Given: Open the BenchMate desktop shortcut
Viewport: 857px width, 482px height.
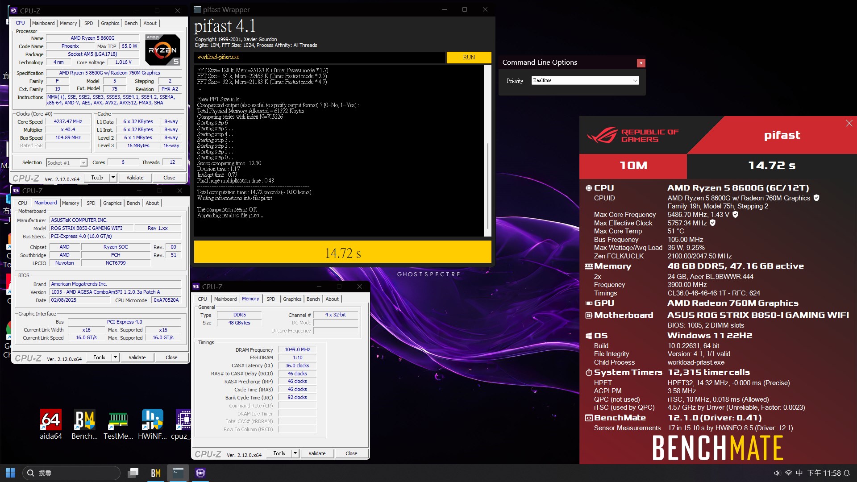Looking at the screenshot, I should (84, 424).
